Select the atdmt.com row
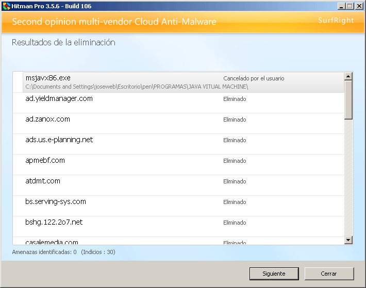The width and height of the screenshot is (366, 288). pos(178,185)
